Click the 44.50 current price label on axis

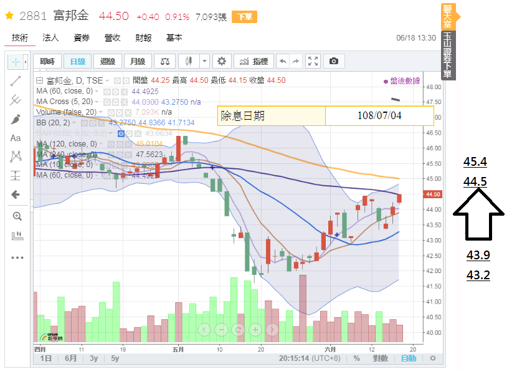(432, 194)
